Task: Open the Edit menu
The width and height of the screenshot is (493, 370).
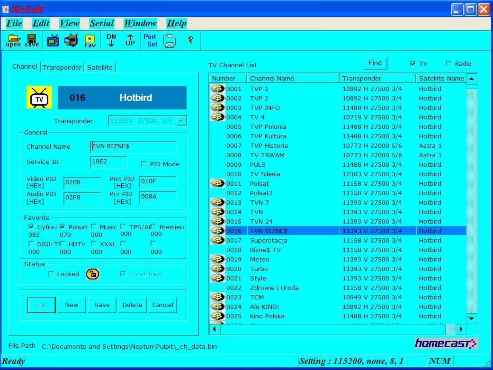Action: (x=41, y=23)
